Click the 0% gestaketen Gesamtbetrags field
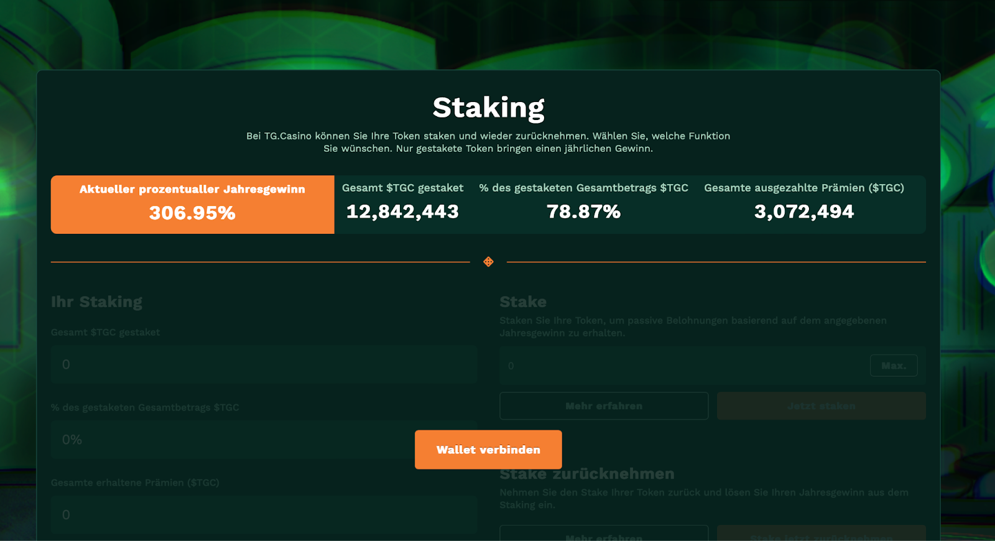This screenshot has width=995, height=541. (x=264, y=440)
